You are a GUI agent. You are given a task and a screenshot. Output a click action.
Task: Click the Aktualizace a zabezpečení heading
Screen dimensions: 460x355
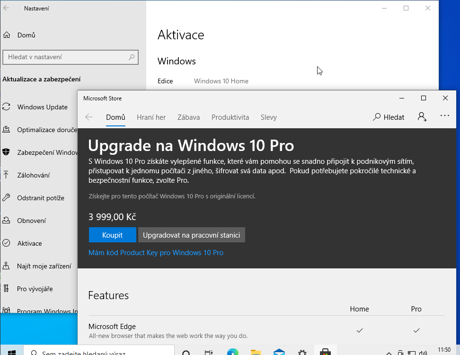[41, 79]
